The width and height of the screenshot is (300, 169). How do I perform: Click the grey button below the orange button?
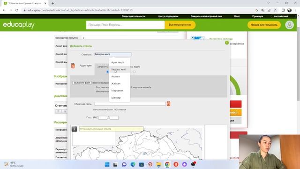tap(235, 121)
